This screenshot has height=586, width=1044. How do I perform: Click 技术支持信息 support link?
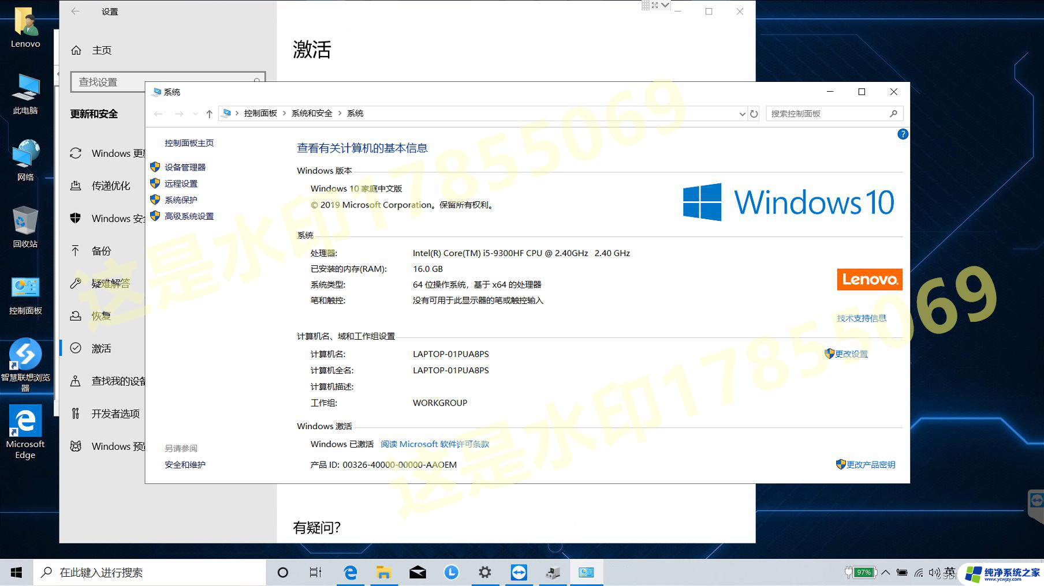click(862, 318)
